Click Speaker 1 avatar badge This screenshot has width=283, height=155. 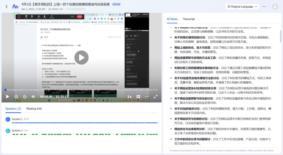click(x=8, y=119)
